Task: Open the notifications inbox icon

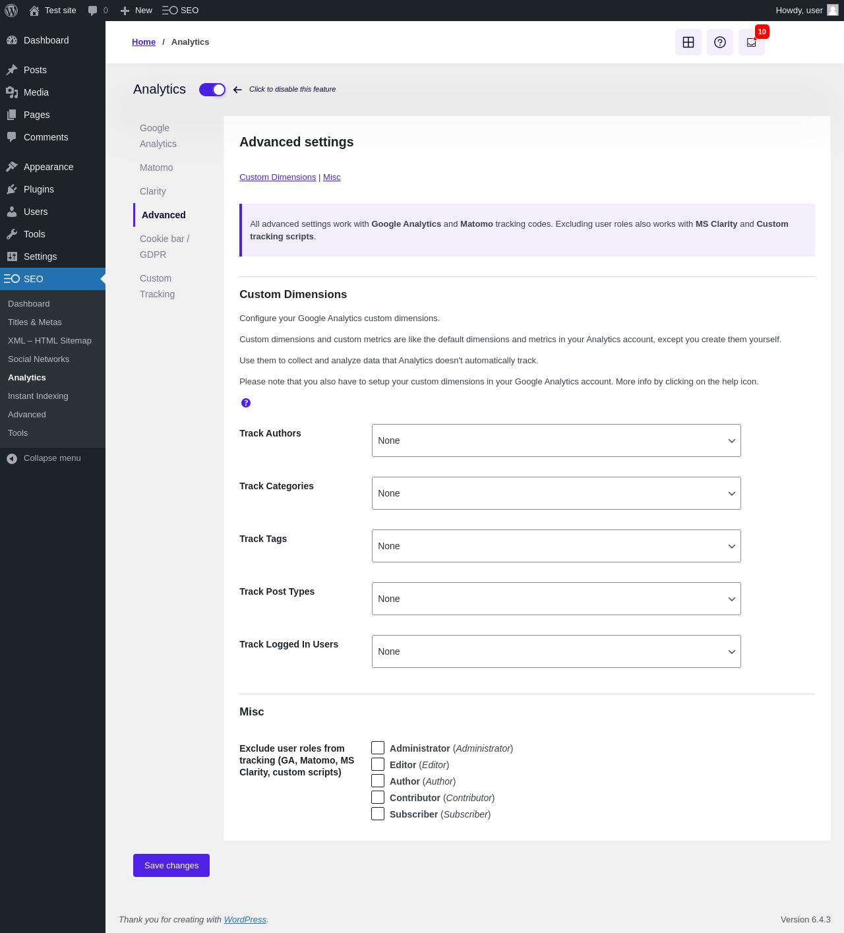Action: [752, 42]
